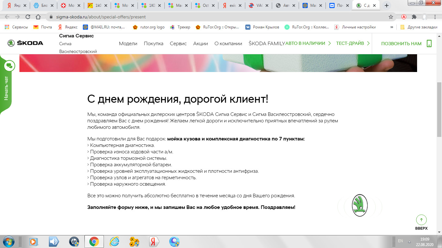
Task: Open the Windows Start menu
Action: point(9,242)
